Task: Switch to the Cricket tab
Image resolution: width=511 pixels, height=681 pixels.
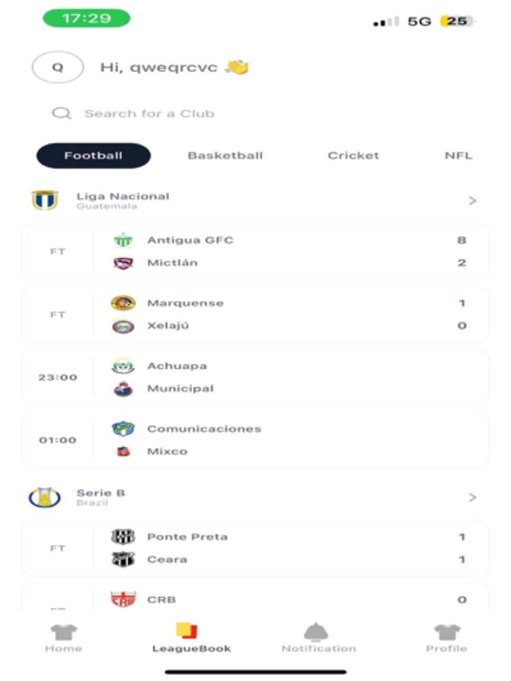Action: click(x=353, y=156)
